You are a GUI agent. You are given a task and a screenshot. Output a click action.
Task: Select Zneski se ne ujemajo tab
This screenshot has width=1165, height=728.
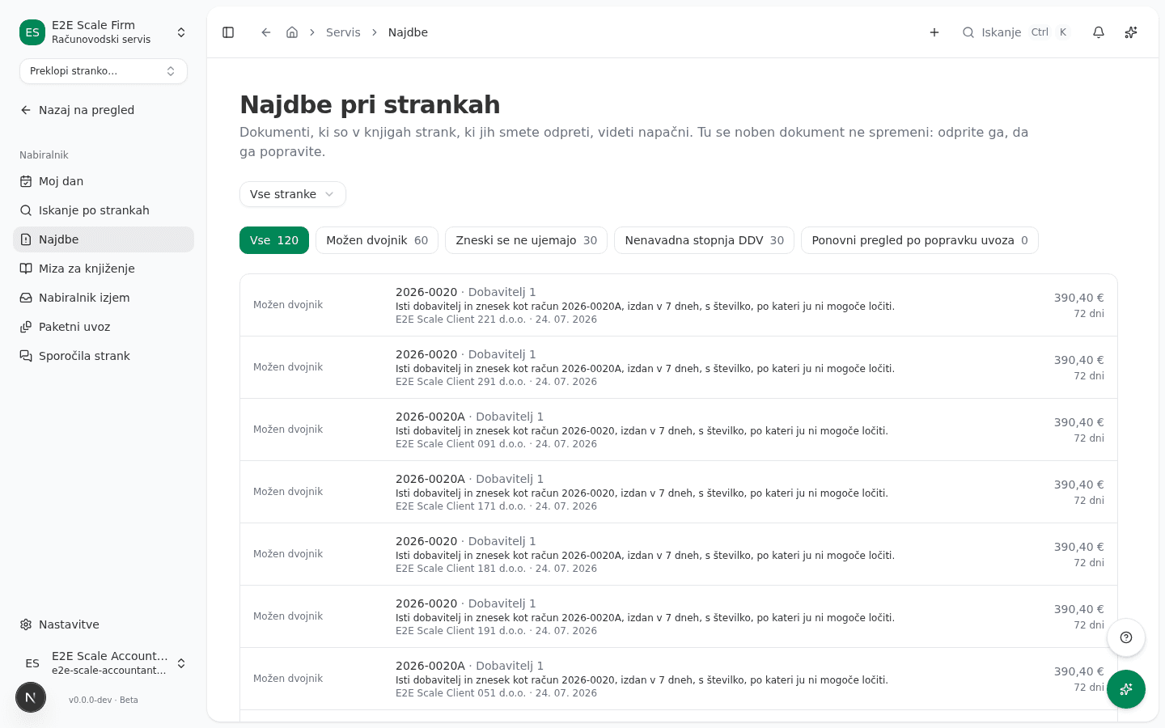[x=526, y=240]
